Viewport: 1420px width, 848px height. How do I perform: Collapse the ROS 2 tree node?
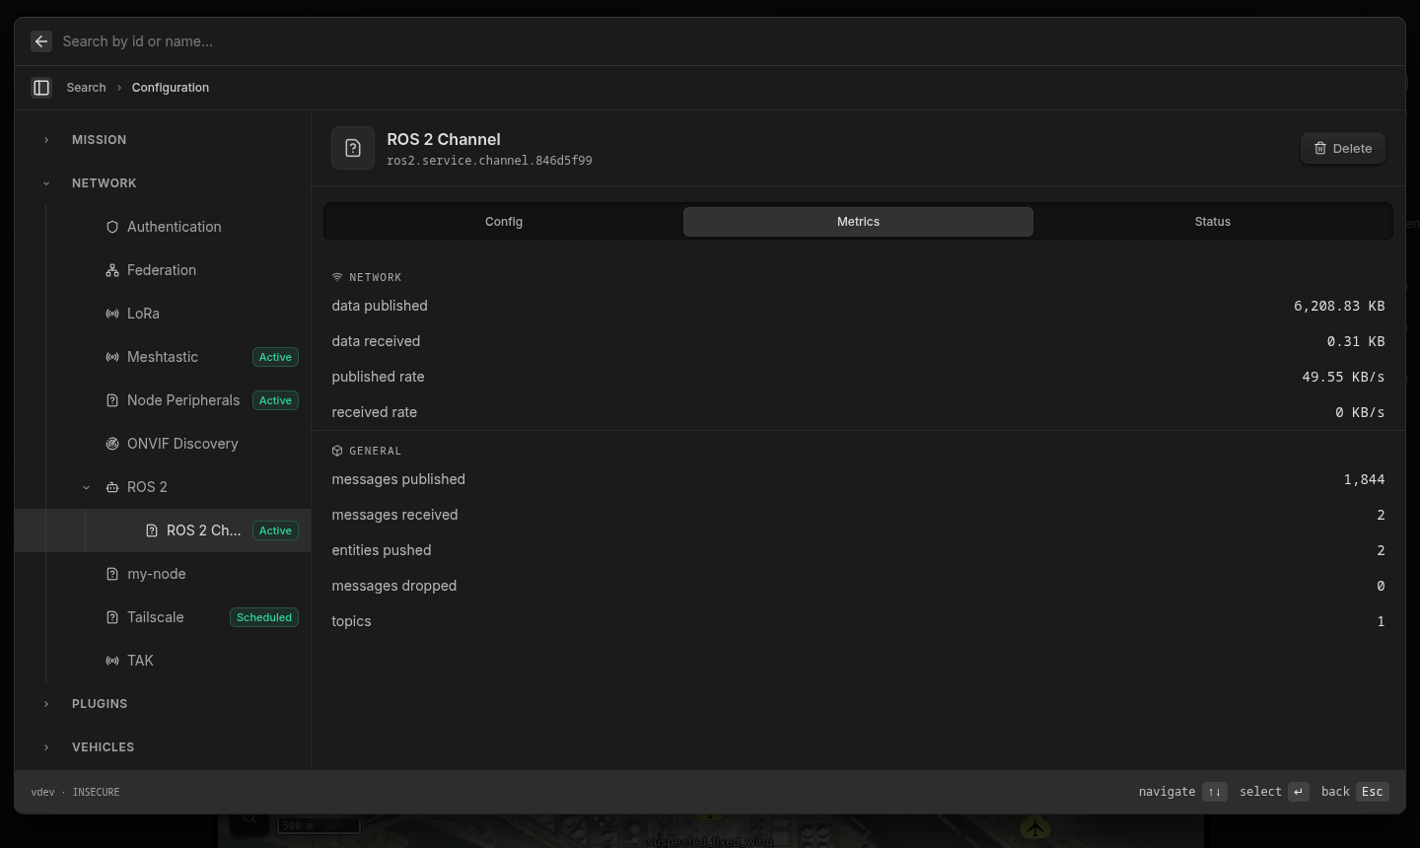[x=86, y=487]
